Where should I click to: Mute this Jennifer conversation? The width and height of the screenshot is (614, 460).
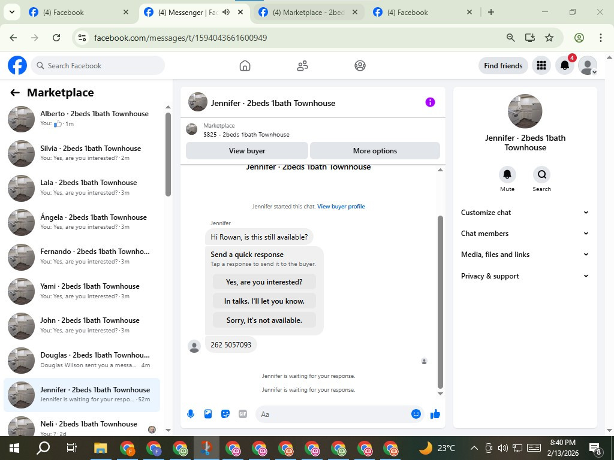click(x=507, y=174)
